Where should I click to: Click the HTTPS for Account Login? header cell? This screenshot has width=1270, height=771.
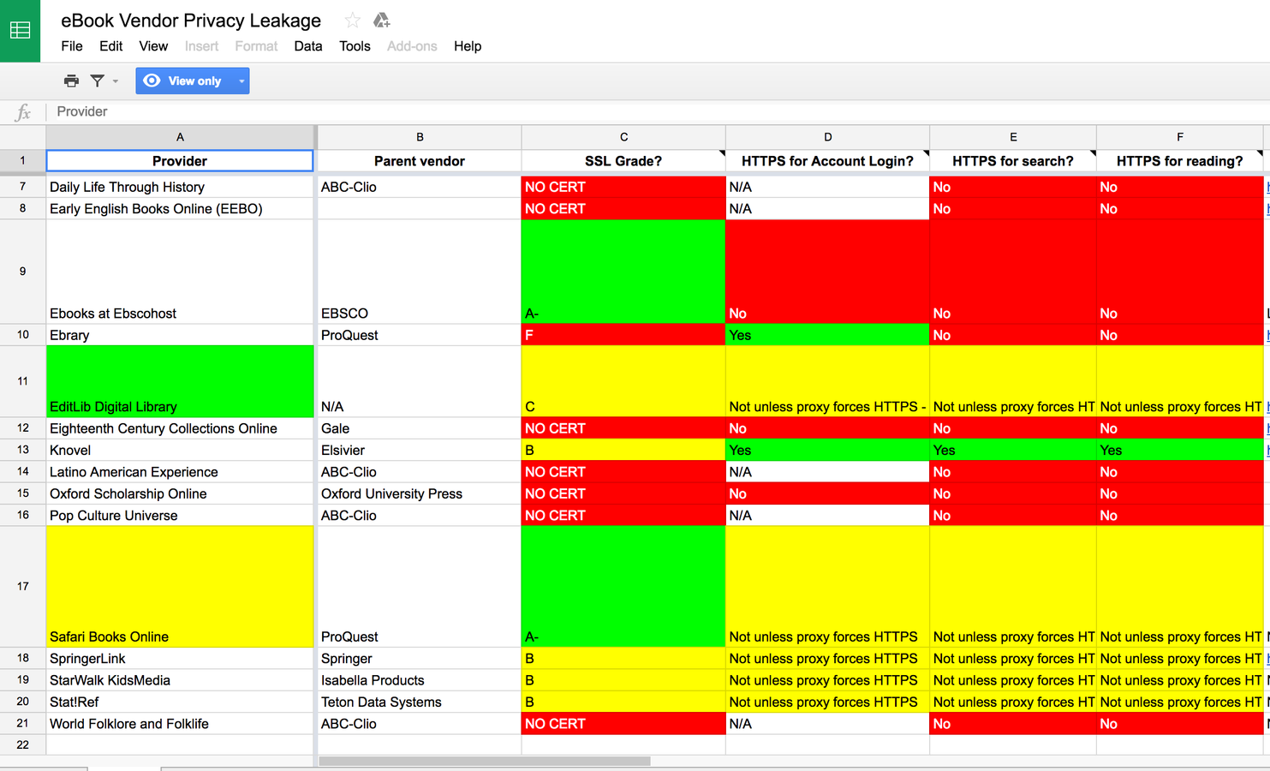(x=827, y=161)
